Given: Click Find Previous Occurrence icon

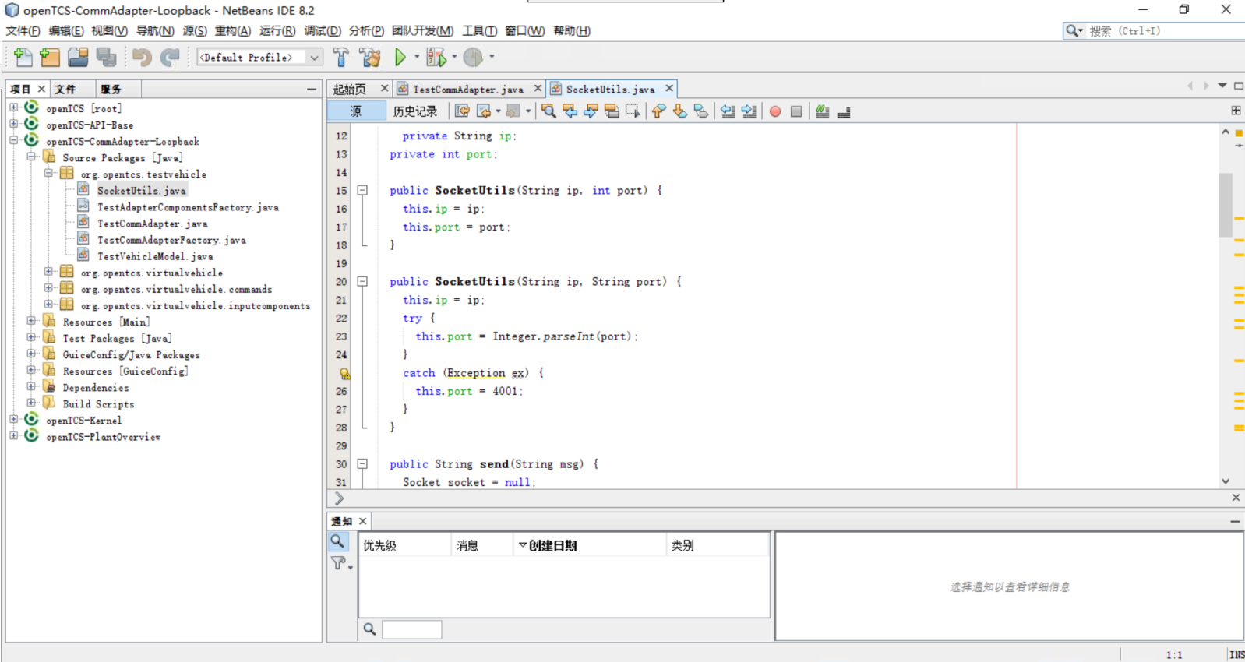Looking at the screenshot, I should (x=570, y=111).
